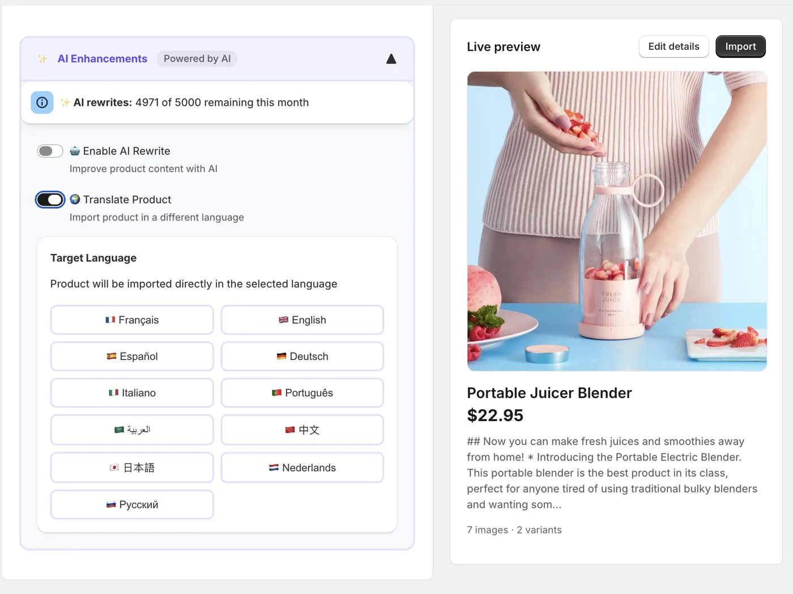The height and width of the screenshot is (594, 793).
Task: Open Edit details for the product
Action: (674, 46)
